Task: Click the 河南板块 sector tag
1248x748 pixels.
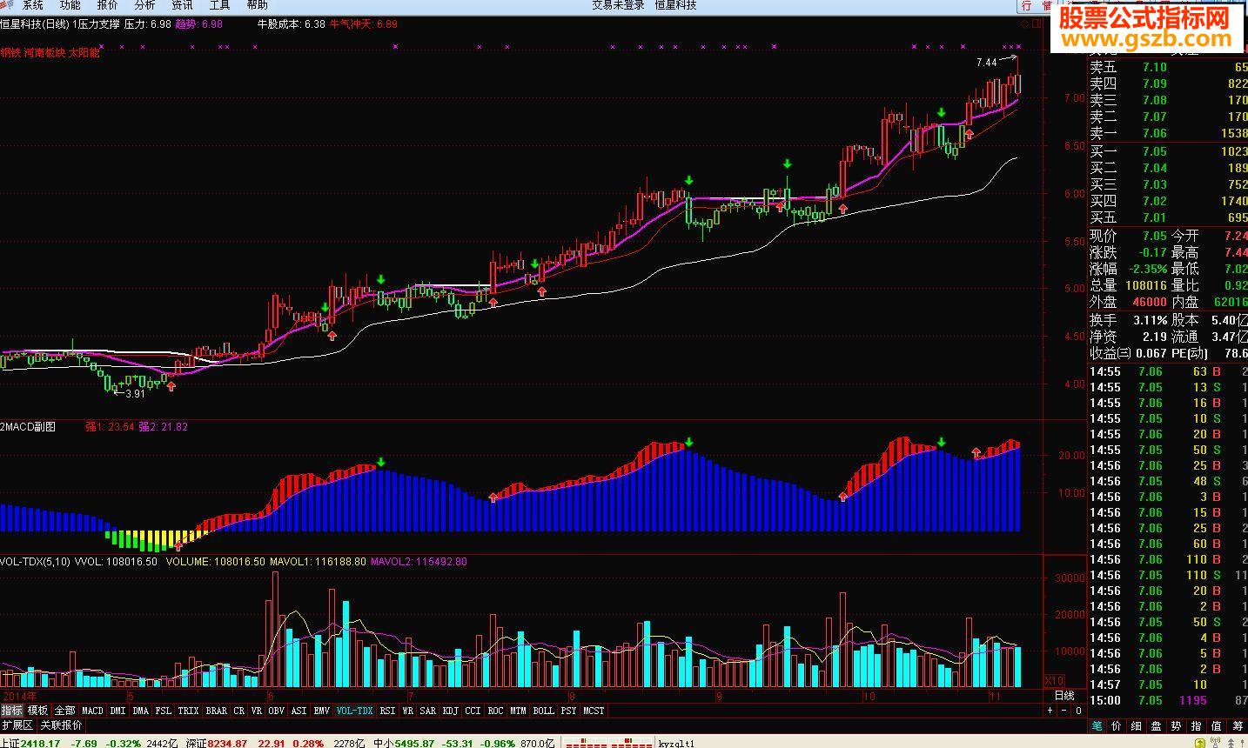Action: coord(44,52)
